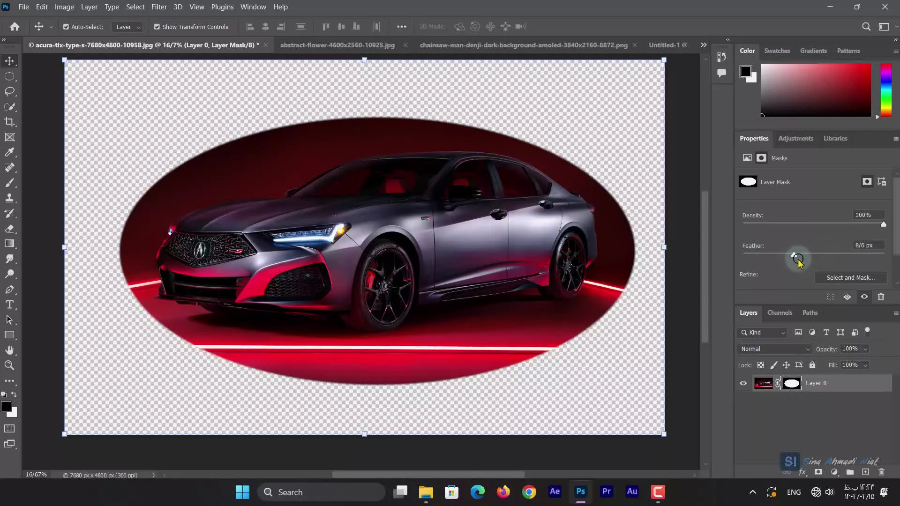The image size is (900, 506).
Task: Toggle mask visibility eye in Properties
Action: pyautogui.click(x=864, y=297)
